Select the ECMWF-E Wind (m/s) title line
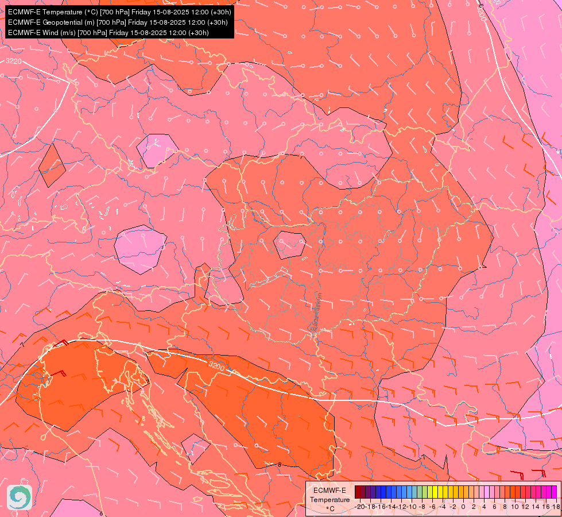The height and width of the screenshot is (517, 562). click(108, 33)
